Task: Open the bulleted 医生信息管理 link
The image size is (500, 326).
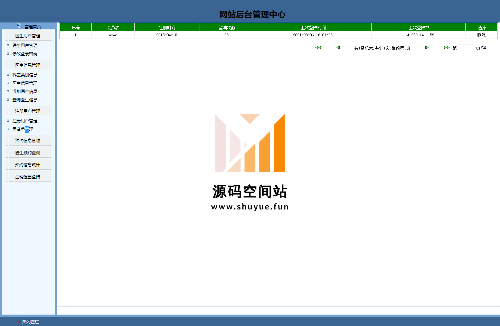Action: [x=25, y=83]
